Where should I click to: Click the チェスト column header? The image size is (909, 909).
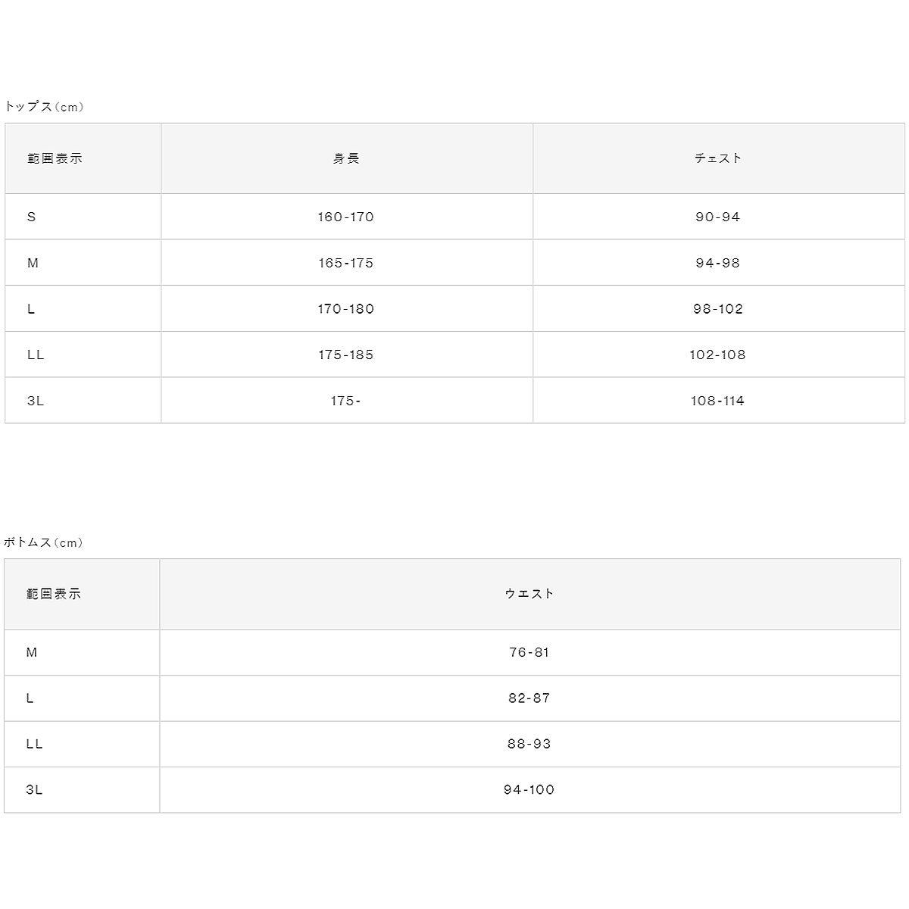[x=718, y=158]
